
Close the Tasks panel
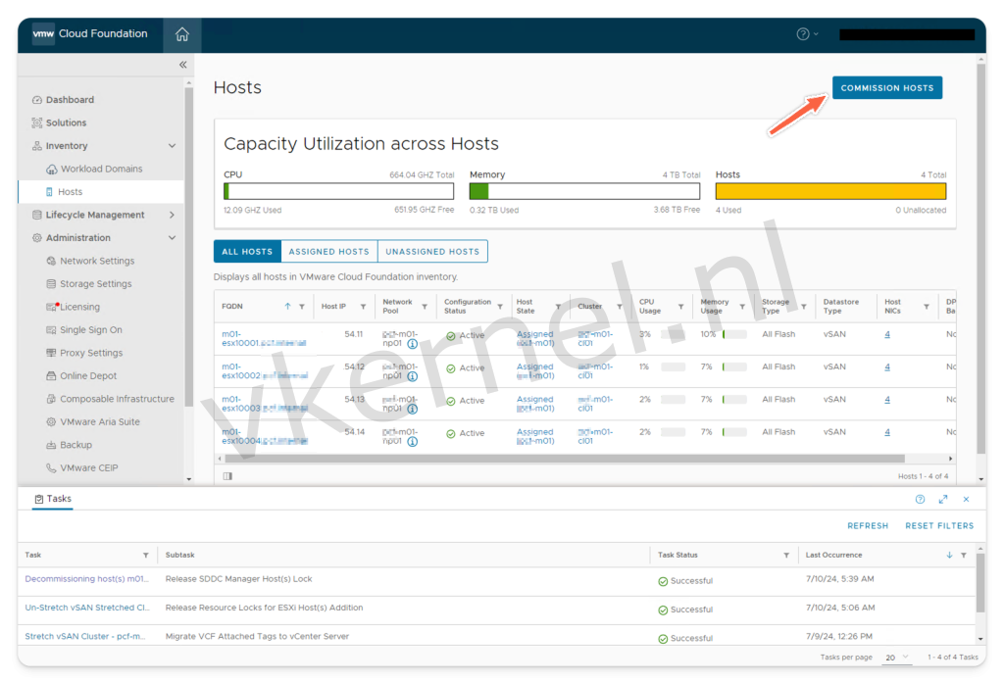[x=966, y=499]
